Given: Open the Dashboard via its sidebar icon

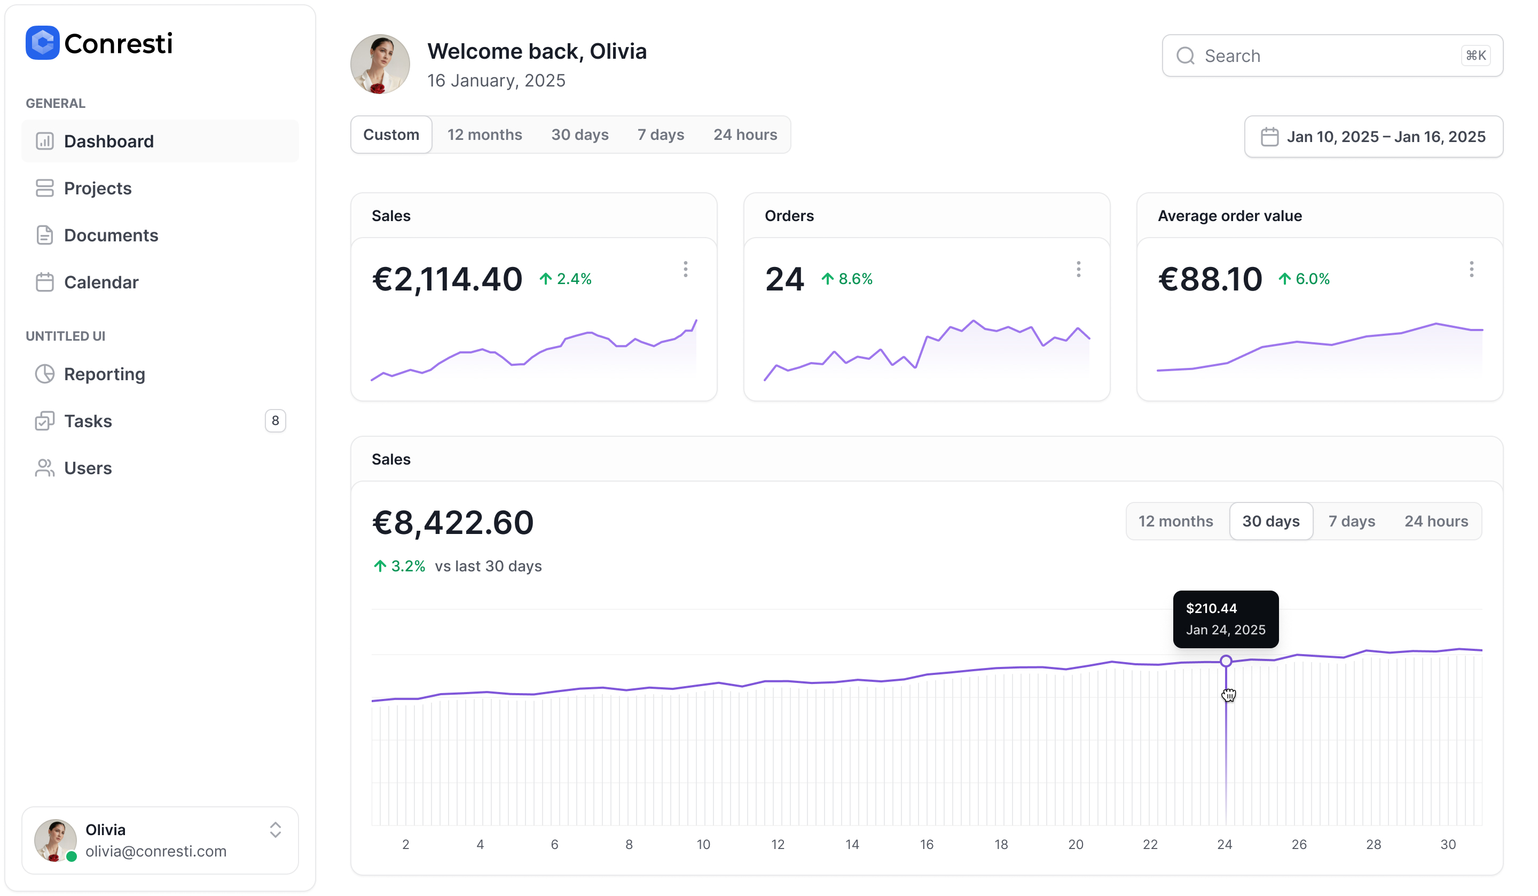Looking at the screenshot, I should (x=44, y=141).
